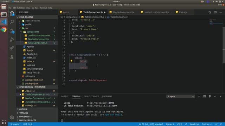Screen dimensions: 225x126
Task: Click the Prettier status item
Action: coord(207,124)
